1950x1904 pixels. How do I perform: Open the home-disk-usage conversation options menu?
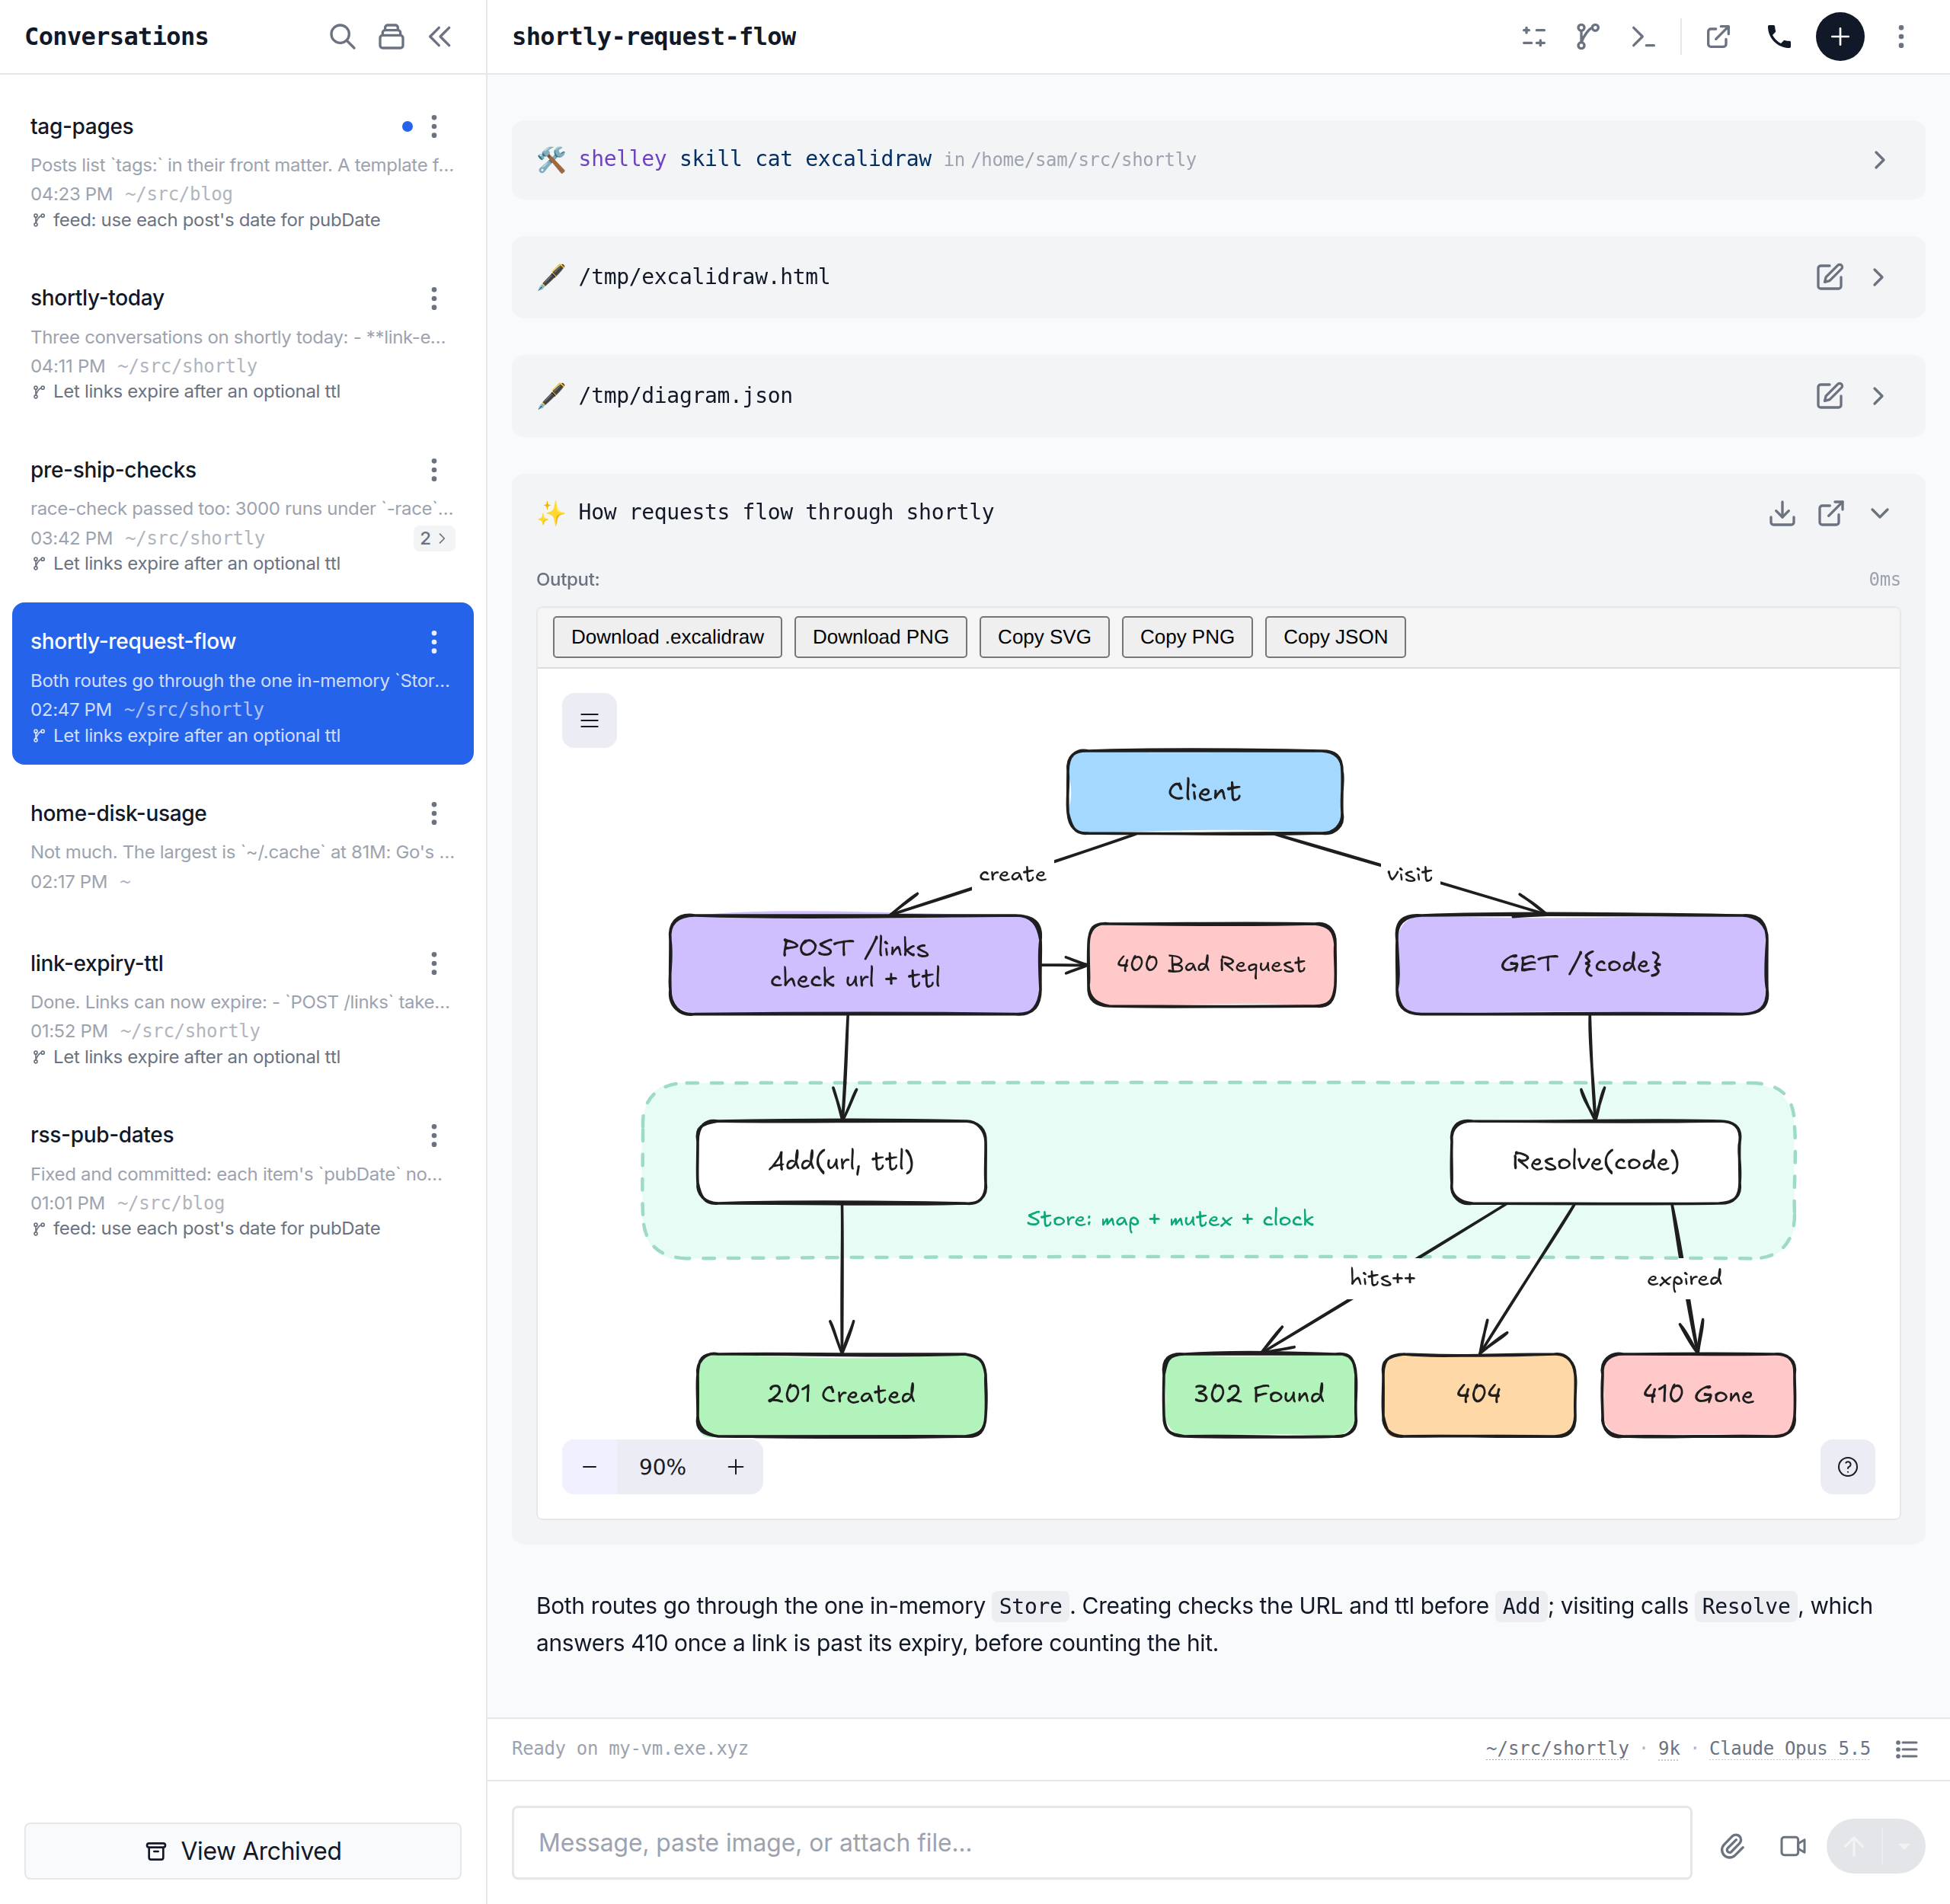(x=434, y=813)
